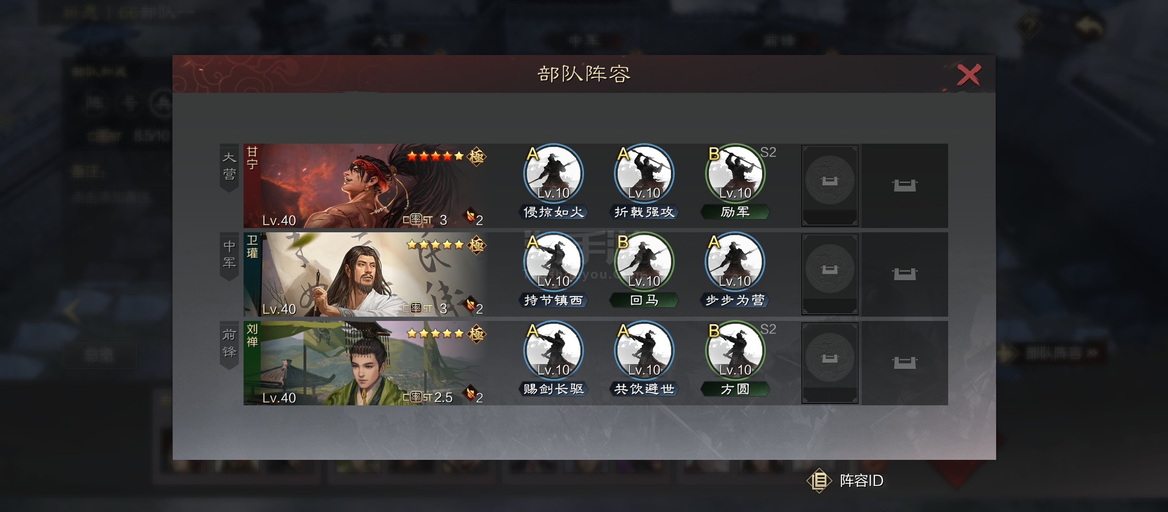Click the 阵容ID button
The height and width of the screenshot is (512, 1168).
click(846, 481)
